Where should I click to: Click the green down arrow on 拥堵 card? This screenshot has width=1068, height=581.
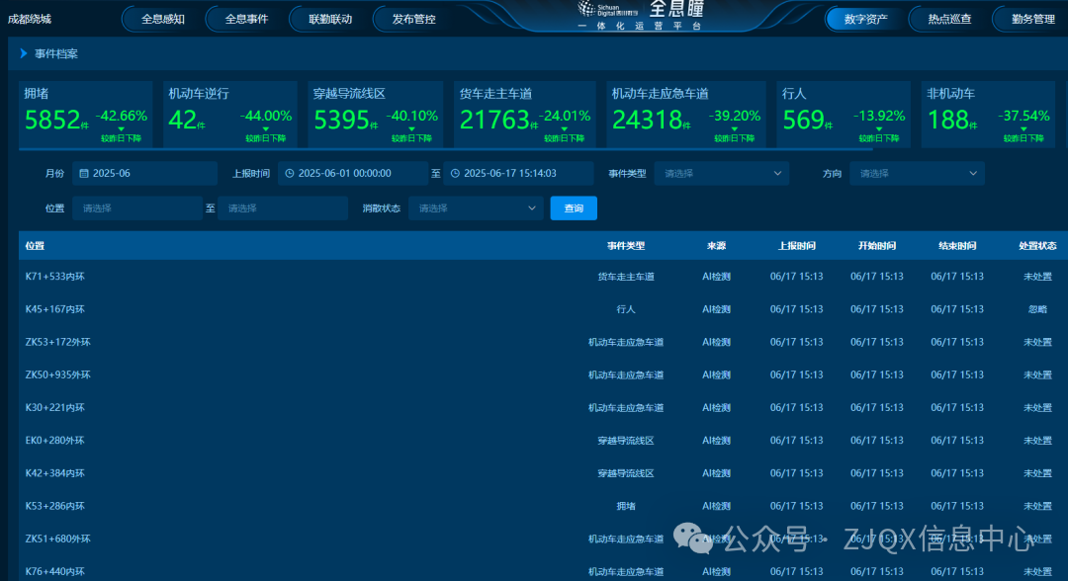121,128
